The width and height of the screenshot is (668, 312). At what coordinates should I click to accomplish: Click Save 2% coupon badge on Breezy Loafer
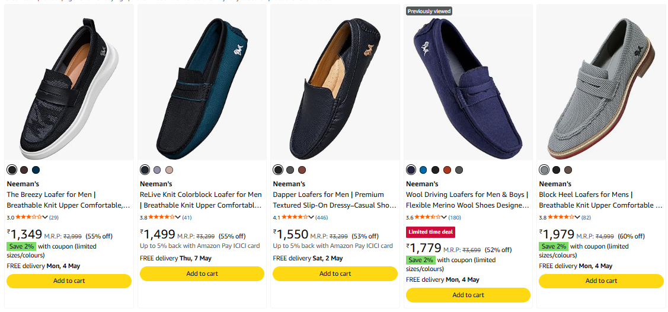[21, 246]
